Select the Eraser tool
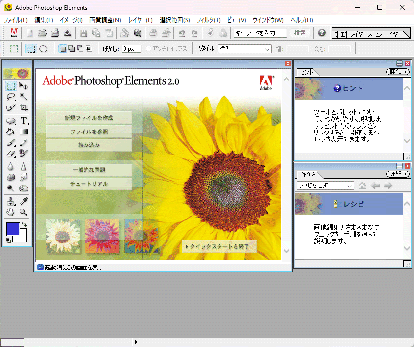This screenshot has width=414, height=347. pyautogui.click(x=11, y=153)
